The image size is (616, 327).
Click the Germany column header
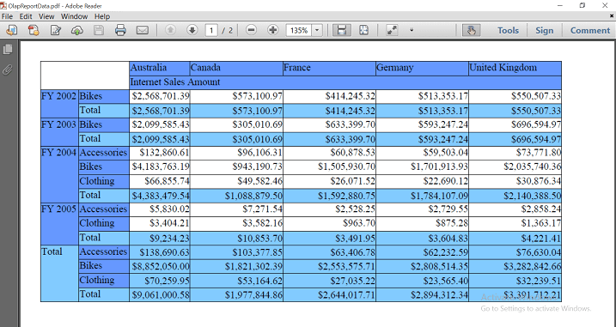[423, 68]
